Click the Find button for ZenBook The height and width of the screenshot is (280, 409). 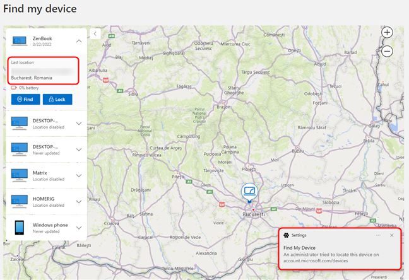coord(25,100)
